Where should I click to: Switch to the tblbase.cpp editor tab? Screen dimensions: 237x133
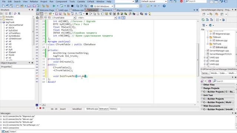coord(77,10)
